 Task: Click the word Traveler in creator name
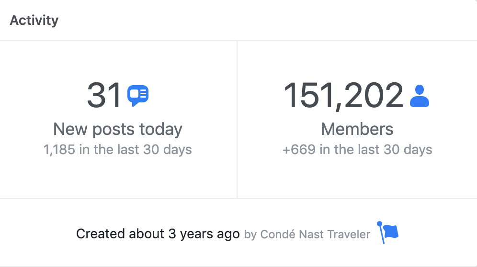349,234
